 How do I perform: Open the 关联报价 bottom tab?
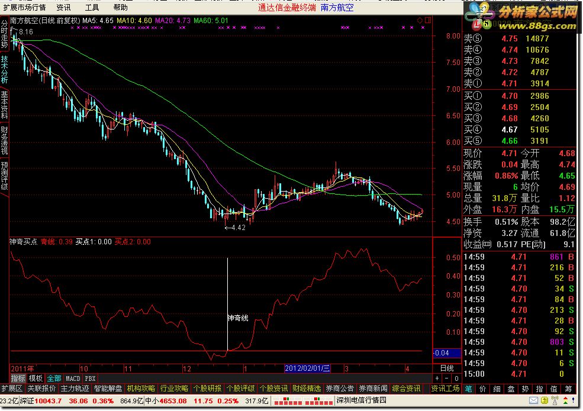(x=41, y=389)
